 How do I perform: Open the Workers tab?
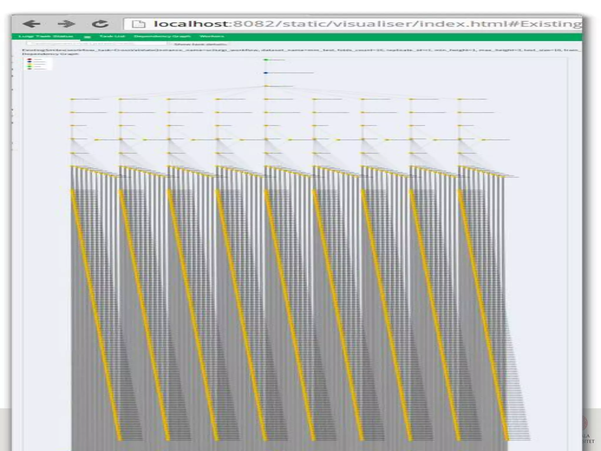(x=212, y=36)
